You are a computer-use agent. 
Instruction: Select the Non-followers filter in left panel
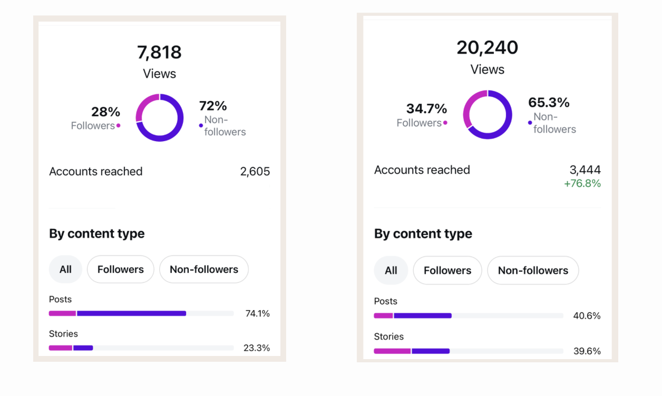point(204,270)
